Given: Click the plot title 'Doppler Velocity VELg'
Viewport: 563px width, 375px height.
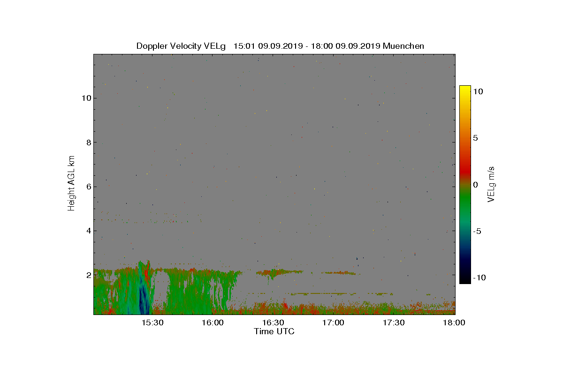Looking at the screenshot, I should (x=181, y=46).
